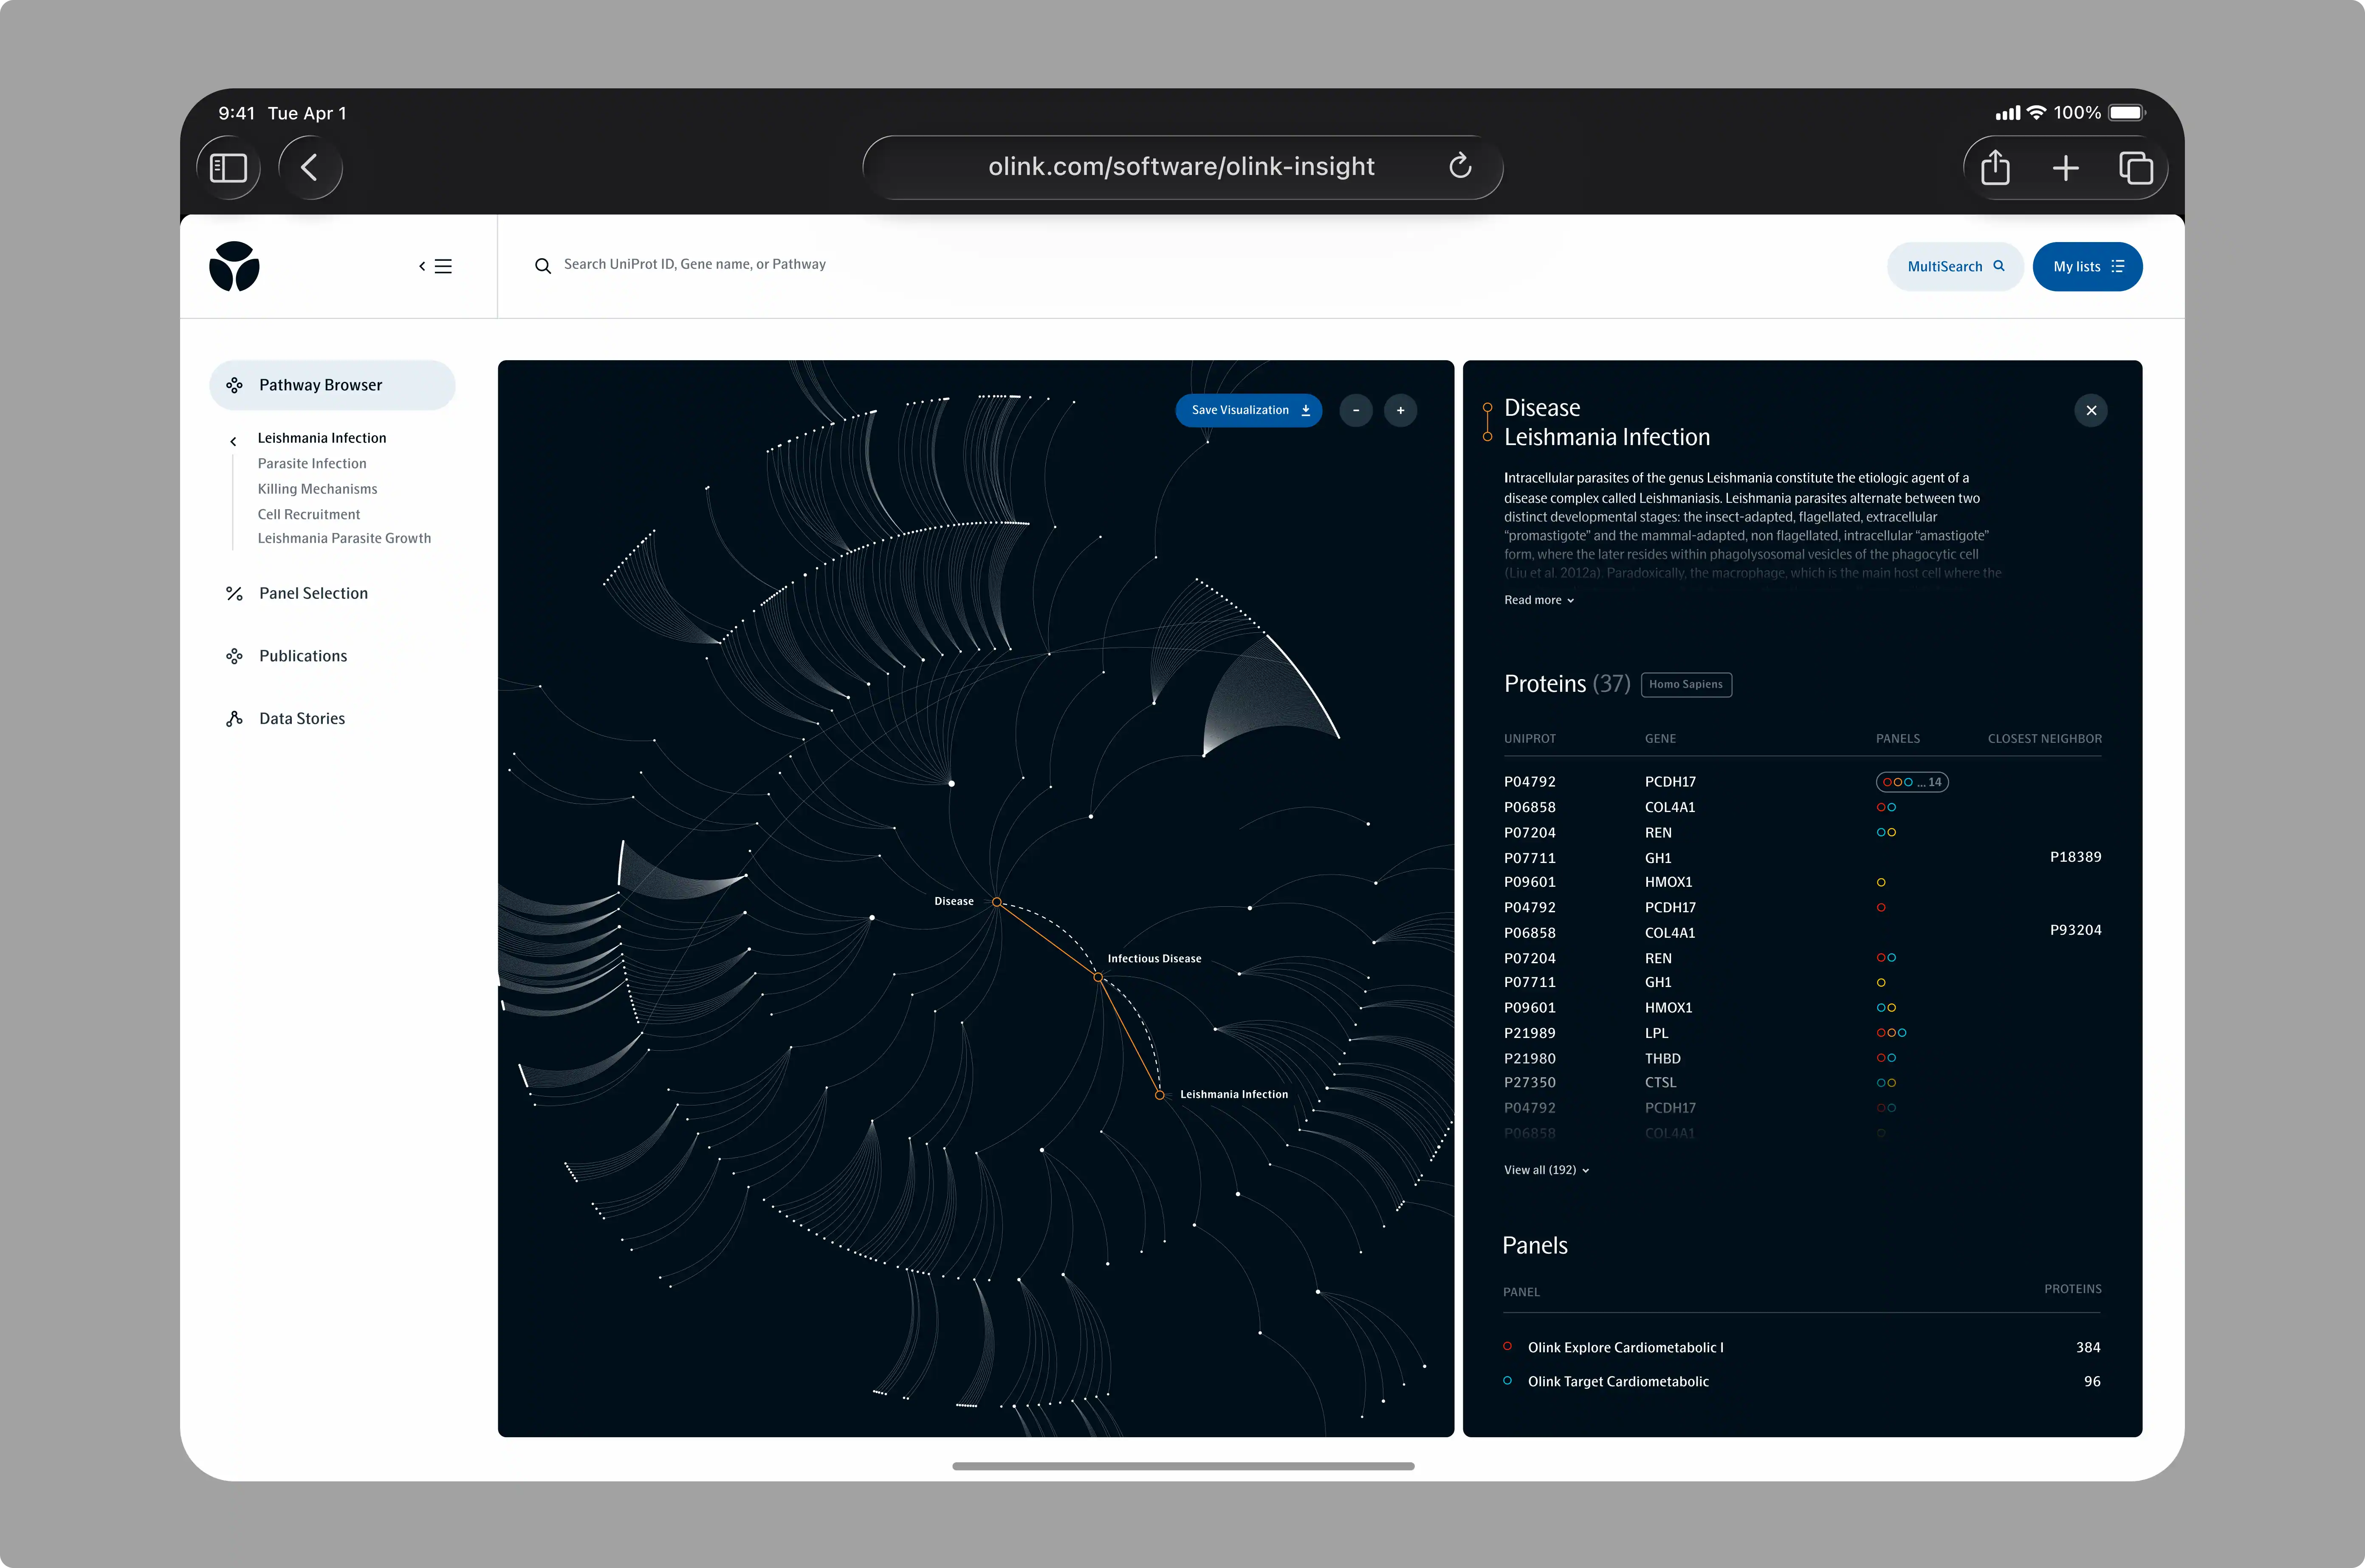Open new browser tab with plus
This screenshot has height=1568, width=2365.
click(2065, 167)
